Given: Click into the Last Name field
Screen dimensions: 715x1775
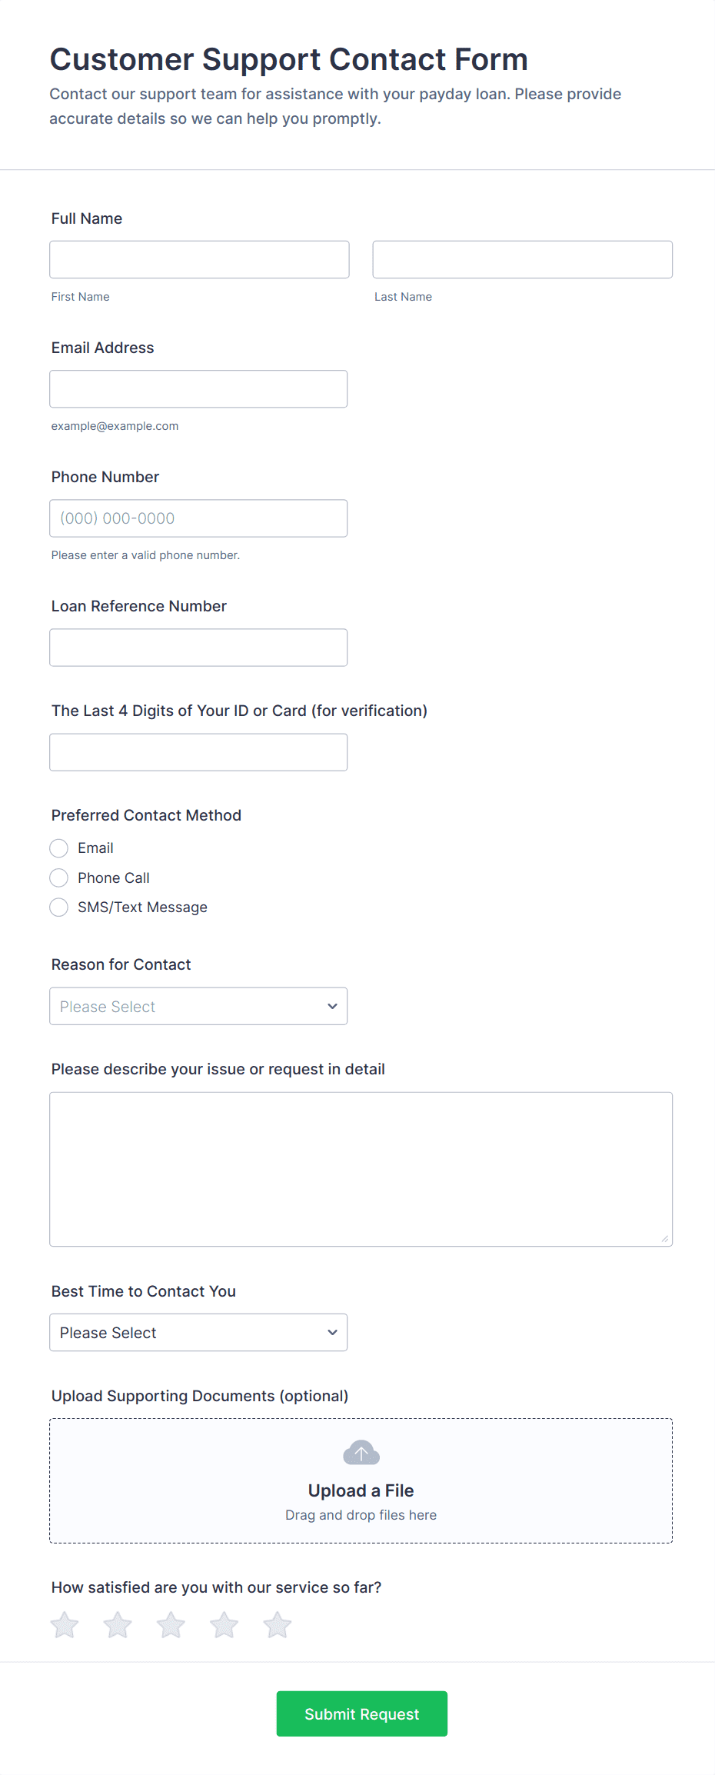Looking at the screenshot, I should (x=522, y=259).
